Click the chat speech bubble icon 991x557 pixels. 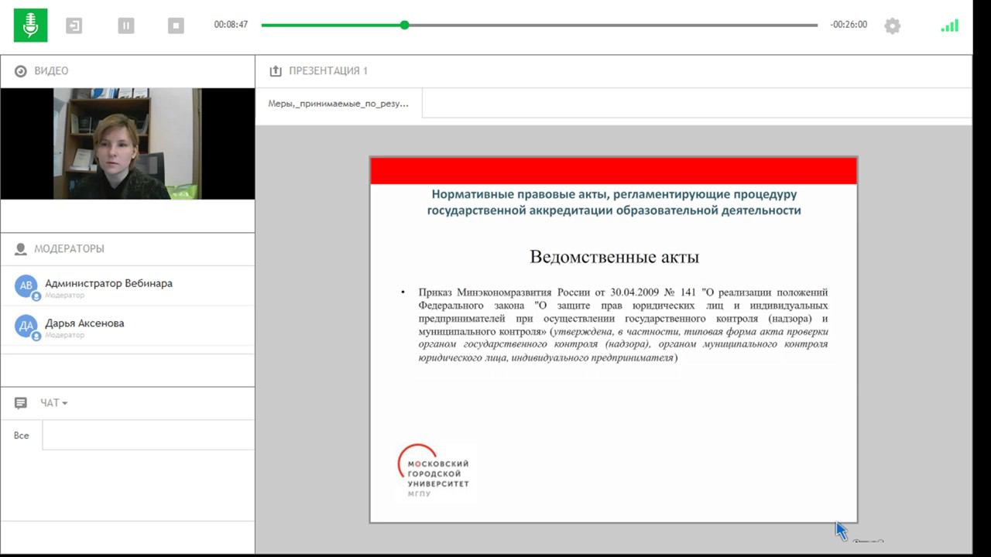[21, 403]
